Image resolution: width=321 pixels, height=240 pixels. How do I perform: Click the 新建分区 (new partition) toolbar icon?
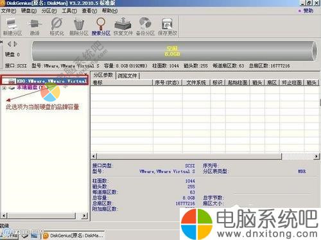pos(12,27)
